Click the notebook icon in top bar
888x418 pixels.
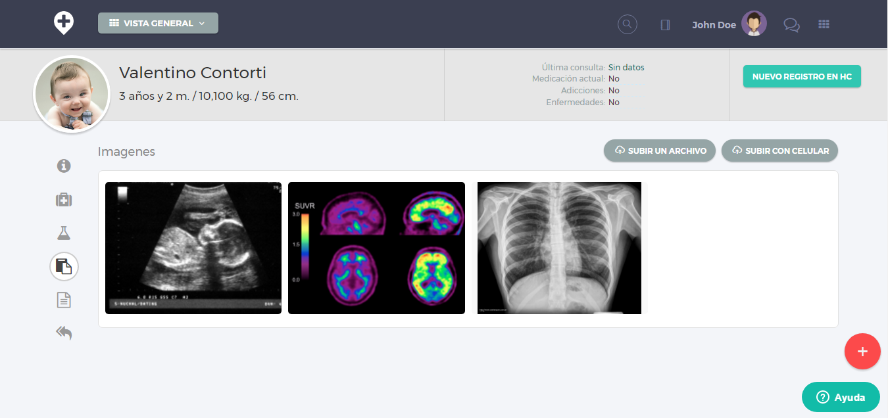(x=665, y=25)
